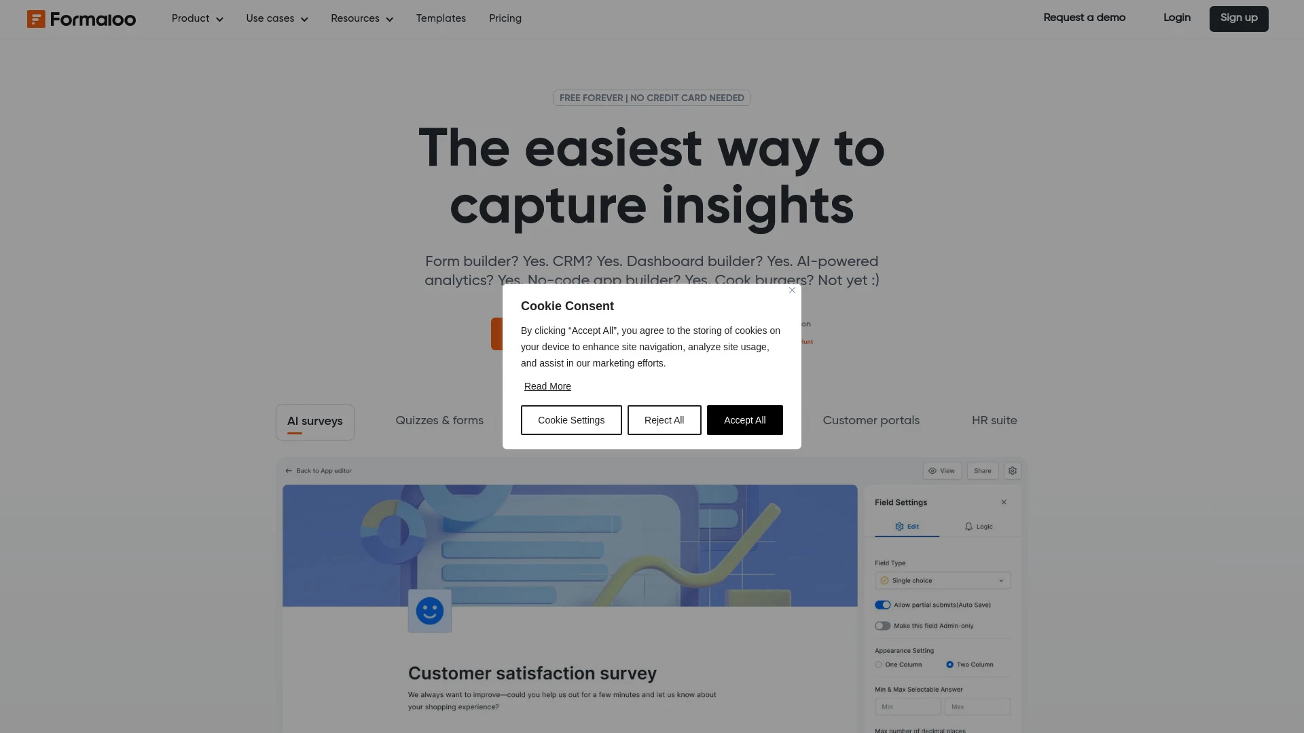Image resolution: width=1304 pixels, height=733 pixels.
Task: Click the Edit tab icon in Field Settings
Action: tap(899, 525)
